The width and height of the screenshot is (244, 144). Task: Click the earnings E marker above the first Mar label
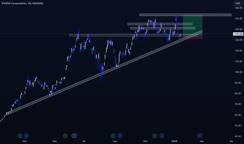(x=20, y=136)
